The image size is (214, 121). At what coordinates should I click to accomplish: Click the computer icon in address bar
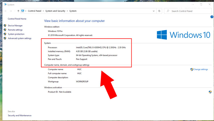coord(23,11)
